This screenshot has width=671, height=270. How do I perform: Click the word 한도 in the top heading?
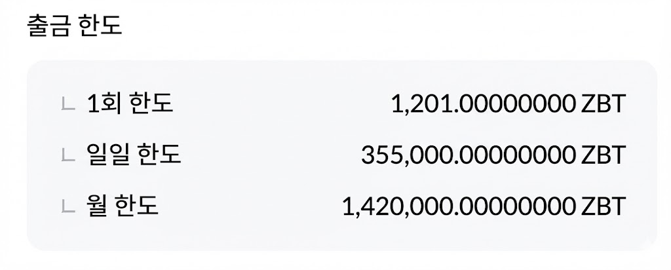[x=100, y=26]
